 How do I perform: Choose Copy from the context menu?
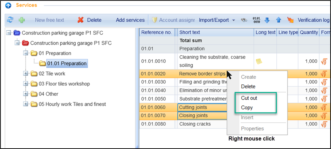[x=247, y=107]
